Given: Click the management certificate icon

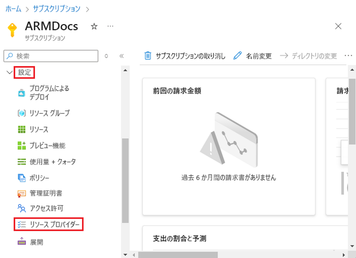Looking at the screenshot, I should coord(22,194).
